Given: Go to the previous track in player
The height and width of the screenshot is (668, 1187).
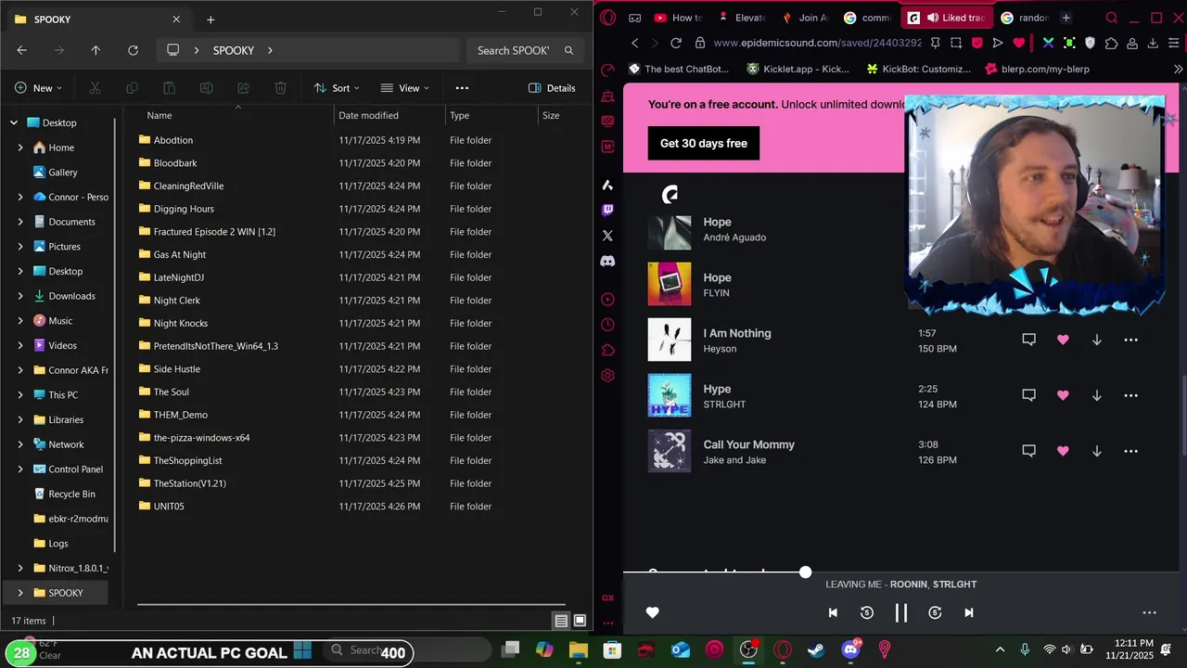Looking at the screenshot, I should [833, 612].
